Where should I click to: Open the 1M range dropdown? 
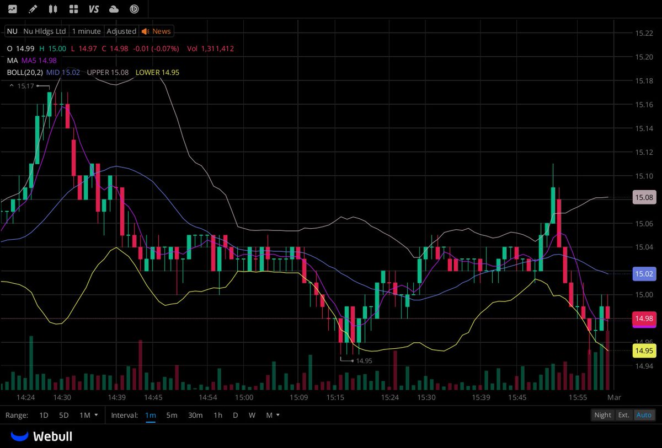[88, 415]
